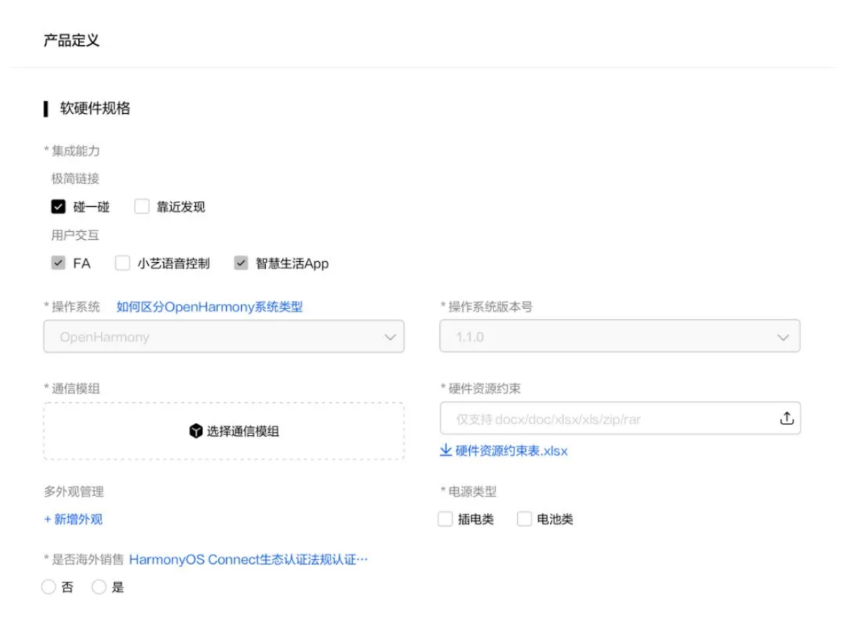Select the 是 radio button

98,587
